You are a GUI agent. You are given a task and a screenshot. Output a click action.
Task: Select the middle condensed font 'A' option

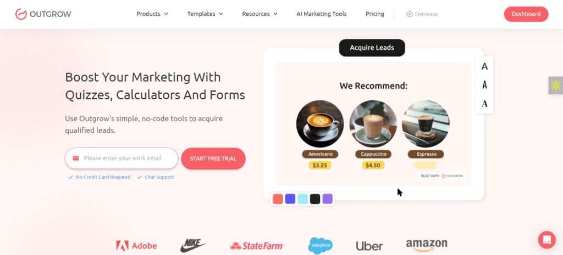[485, 85]
